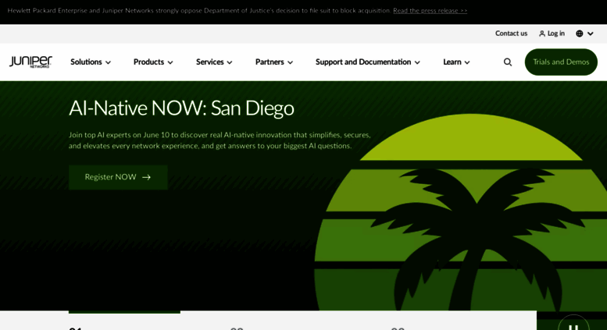
Task: Click the Trials and Demos button
Action: 561,62
